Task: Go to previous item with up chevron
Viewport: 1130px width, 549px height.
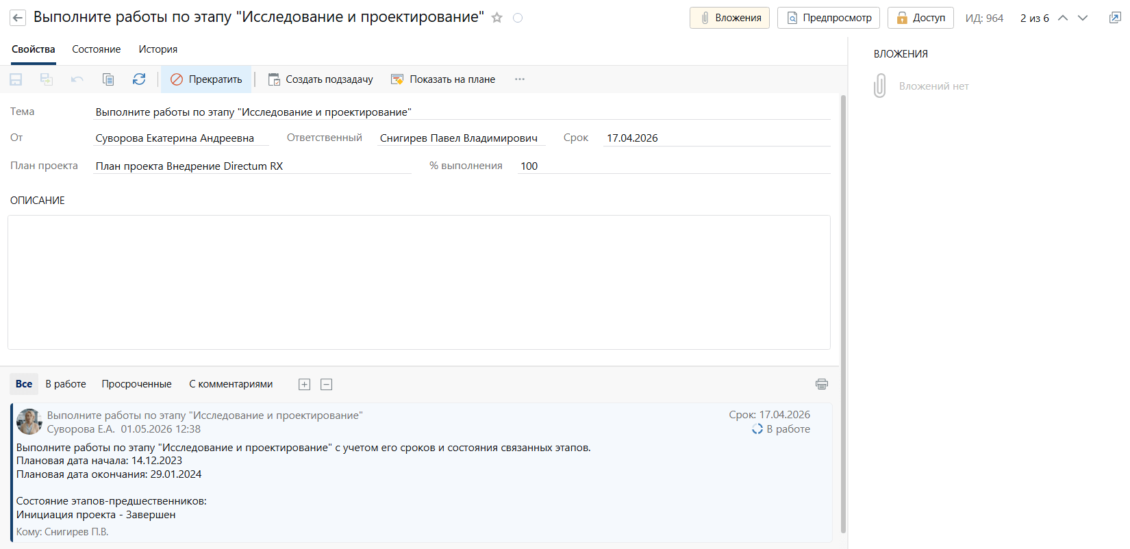Action: (1063, 18)
